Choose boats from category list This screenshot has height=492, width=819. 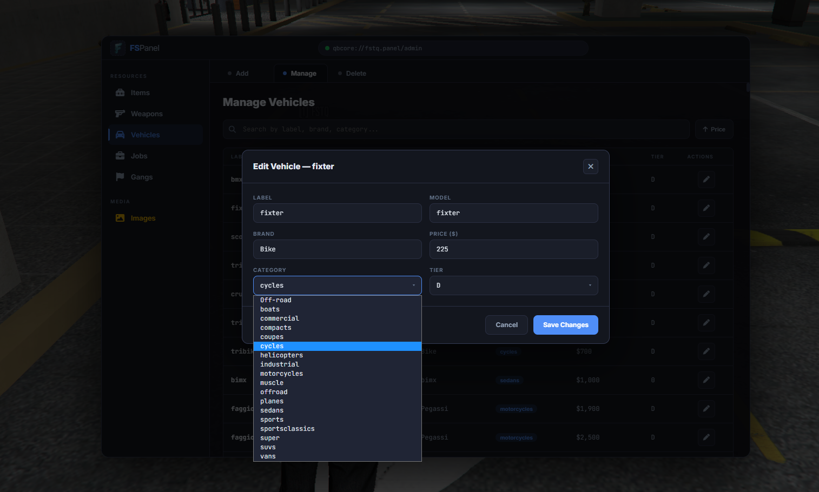click(x=338, y=309)
